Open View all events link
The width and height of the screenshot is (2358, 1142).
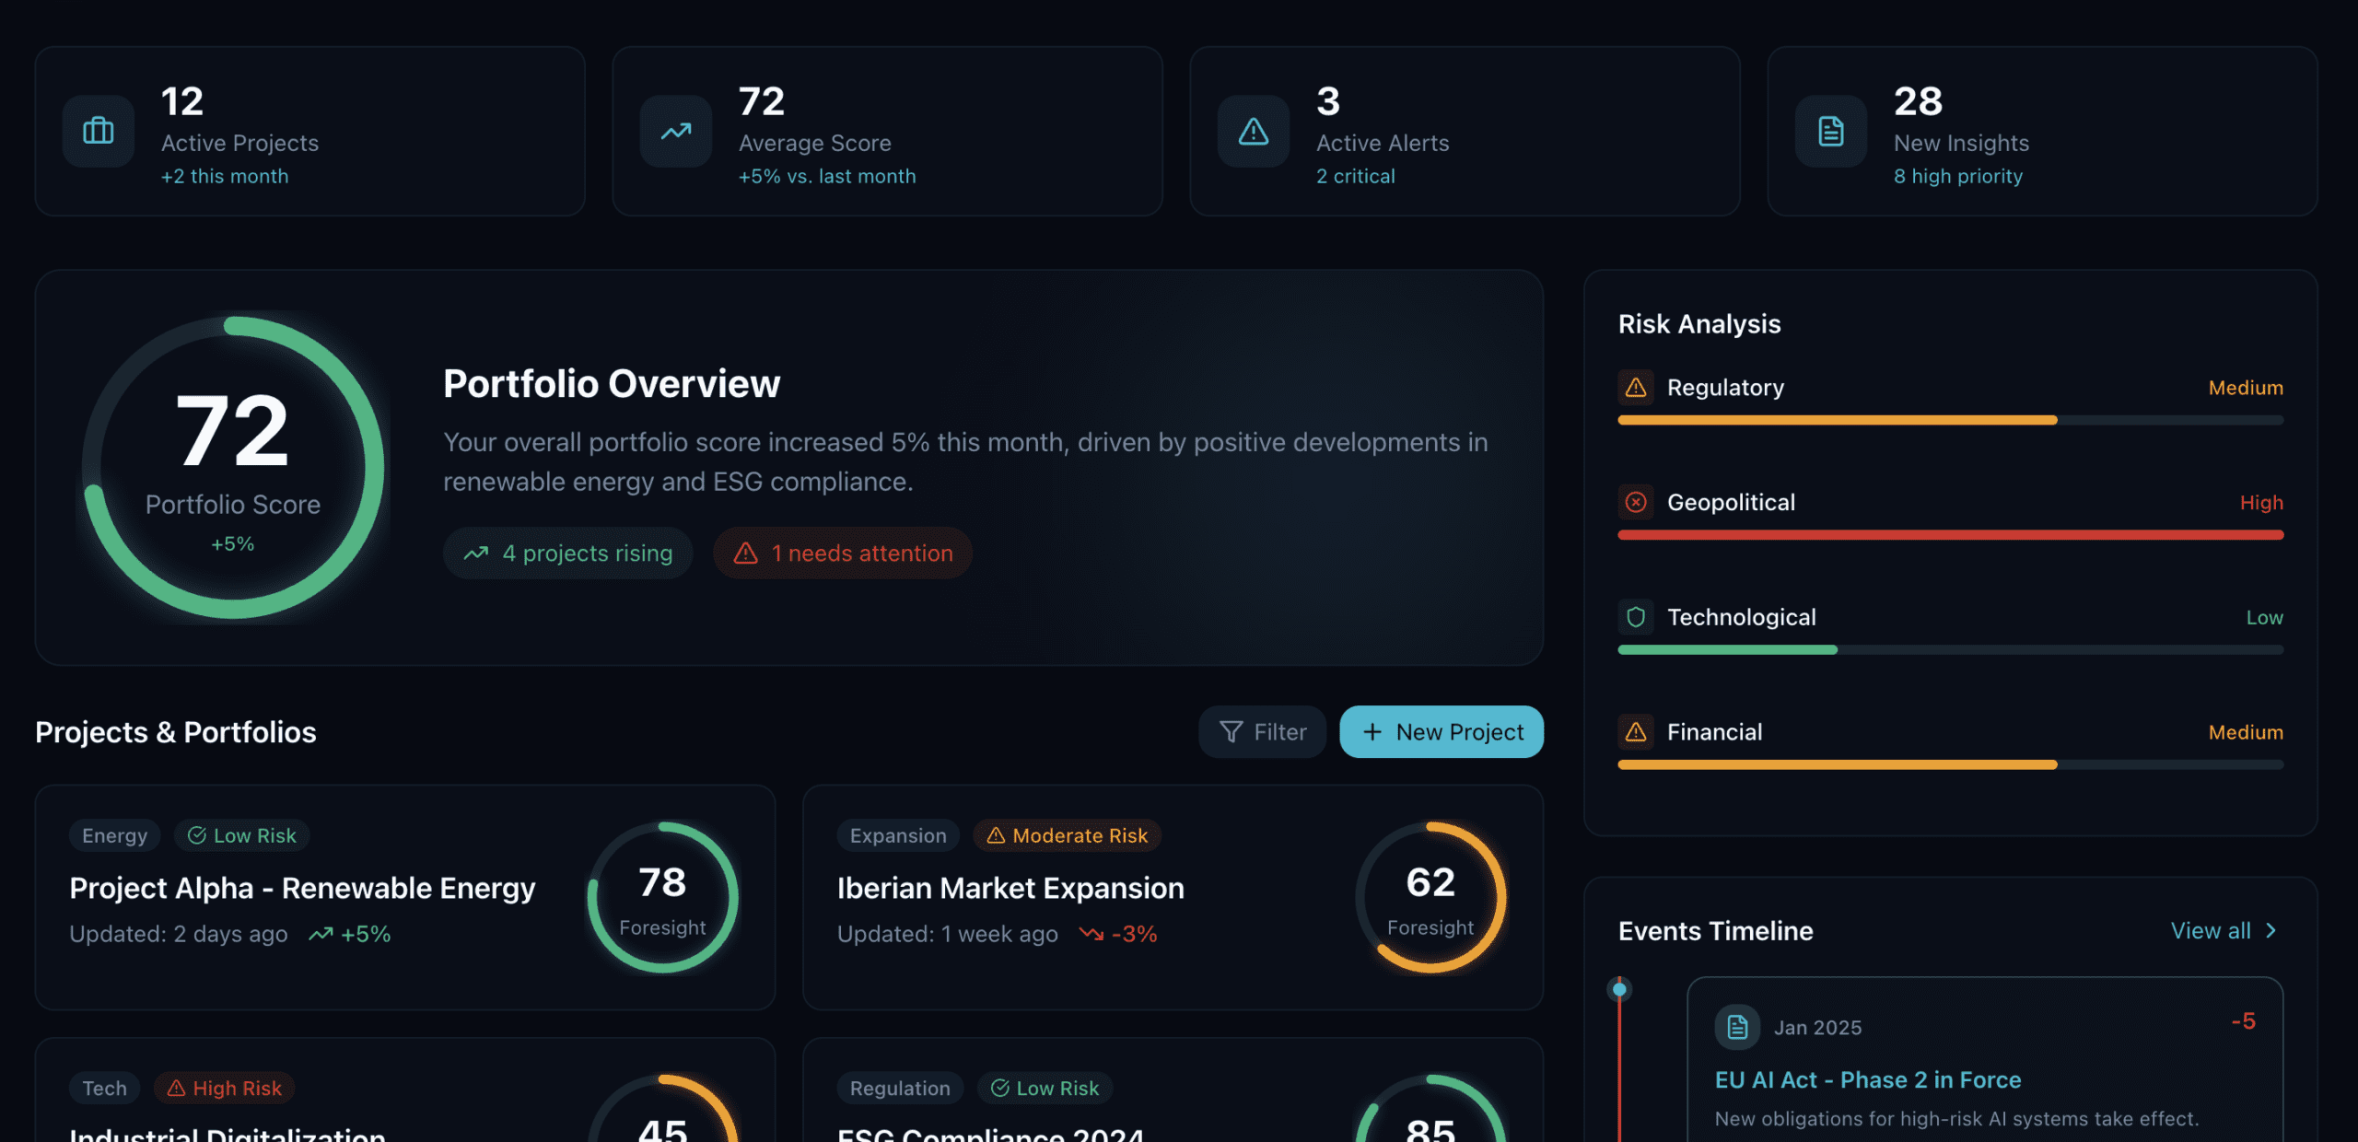(x=2224, y=931)
